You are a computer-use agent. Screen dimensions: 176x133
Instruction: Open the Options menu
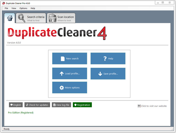click(x=23, y=8)
